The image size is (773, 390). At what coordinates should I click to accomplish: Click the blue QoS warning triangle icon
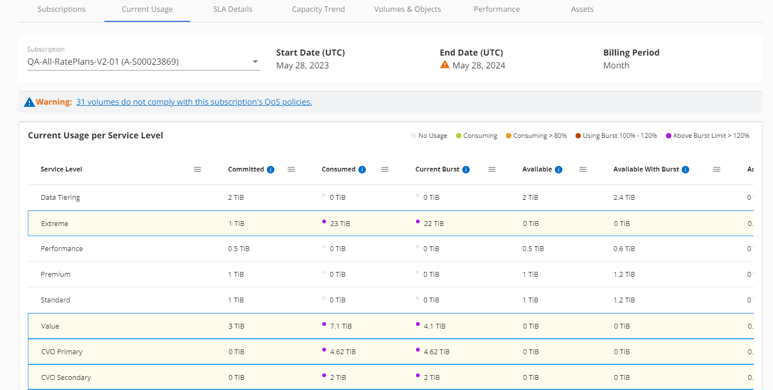click(x=29, y=102)
